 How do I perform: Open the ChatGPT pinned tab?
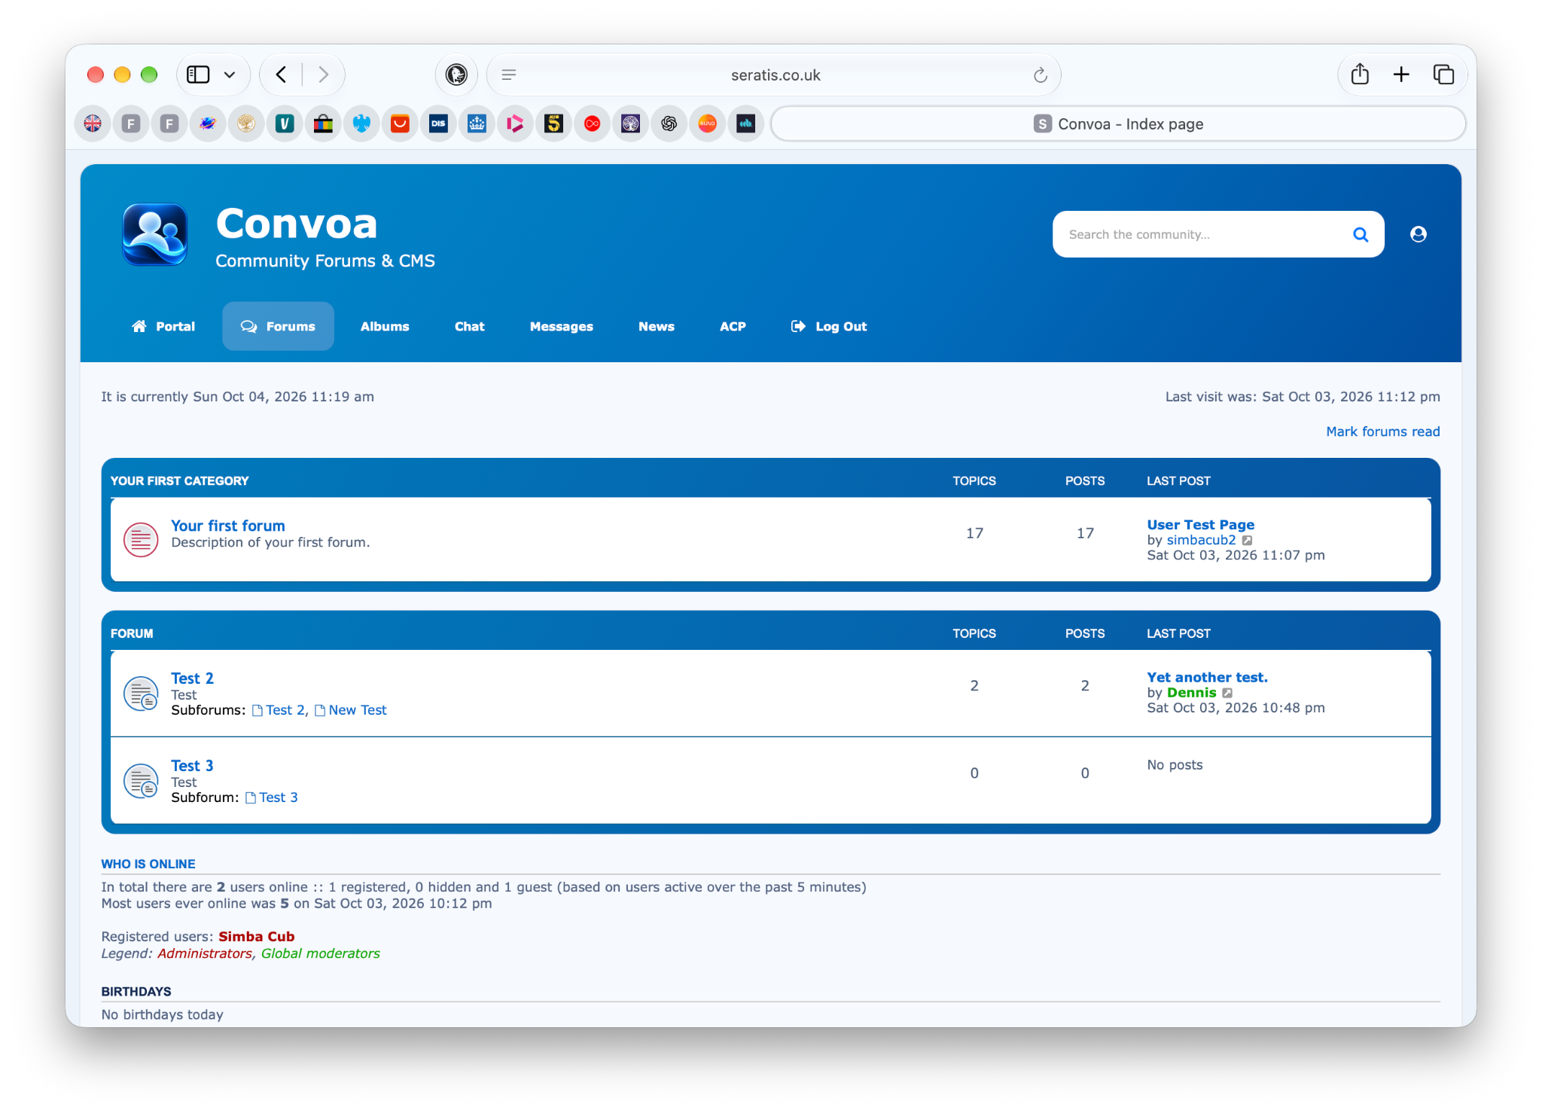point(669,123)
